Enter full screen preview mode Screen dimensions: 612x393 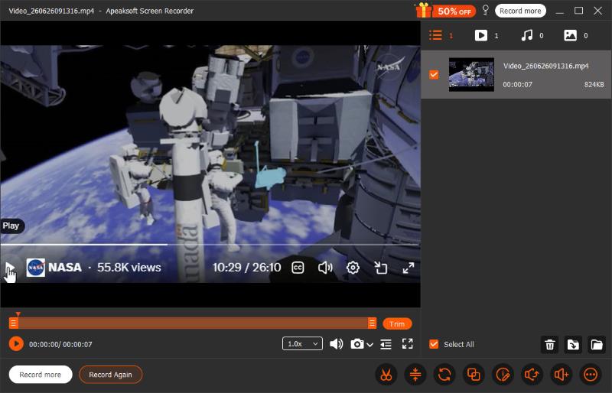(x=407, y=344)
